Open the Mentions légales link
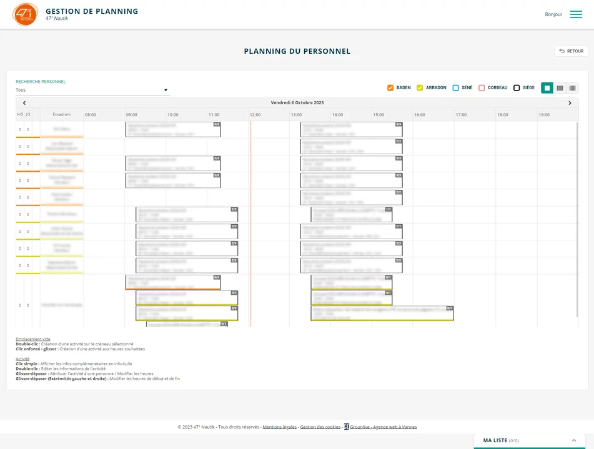This screenshot has height=449, width=594. coord(279,427)
